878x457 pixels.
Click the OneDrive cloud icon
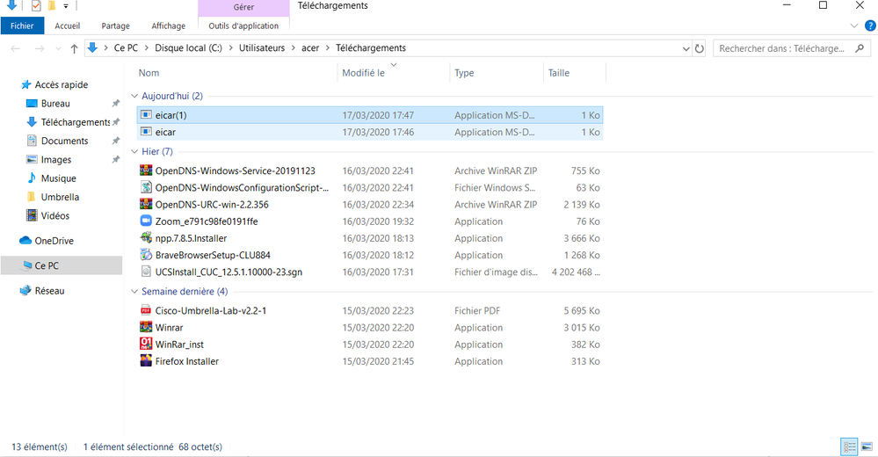[25, 241]
